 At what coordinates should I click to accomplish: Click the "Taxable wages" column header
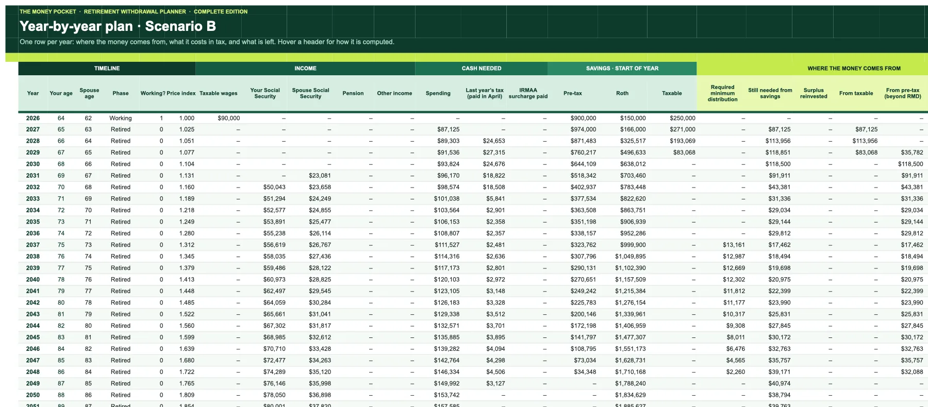(x=219, y=93)
